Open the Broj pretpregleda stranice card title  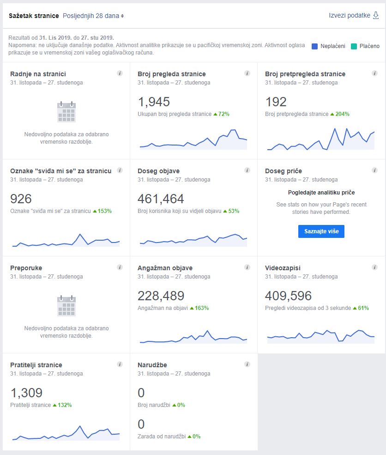[x=305, y=74]
